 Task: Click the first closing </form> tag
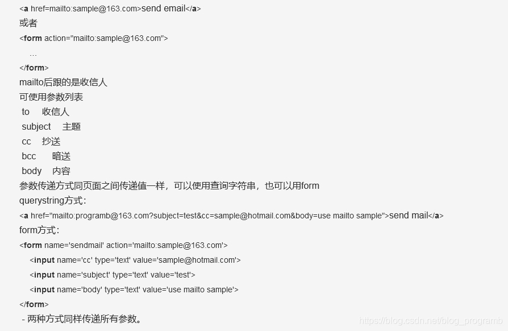click(x=34, y=68)
